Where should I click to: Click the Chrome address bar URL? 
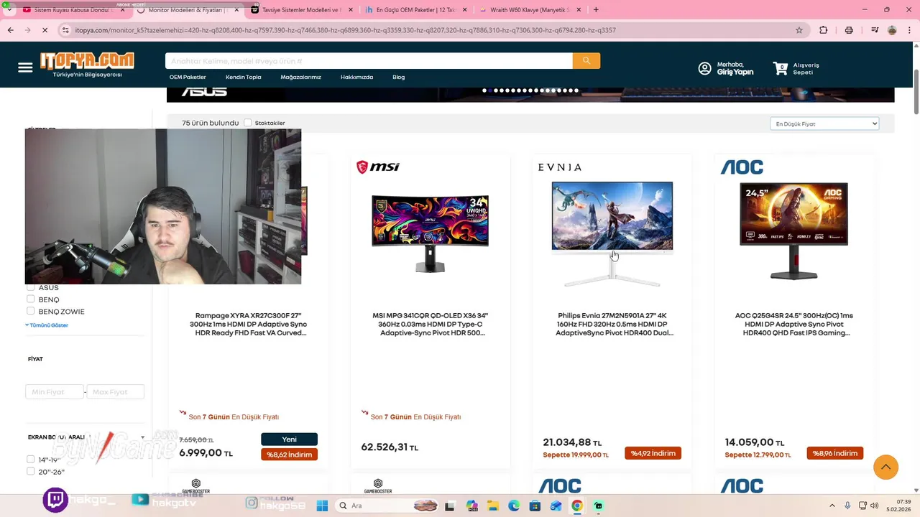(x=345, y=30)
